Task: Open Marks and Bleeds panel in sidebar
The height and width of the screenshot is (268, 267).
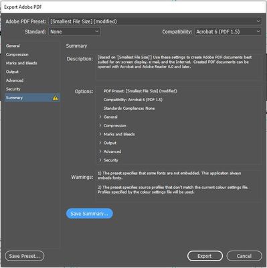Action: (x=21, y=63)
